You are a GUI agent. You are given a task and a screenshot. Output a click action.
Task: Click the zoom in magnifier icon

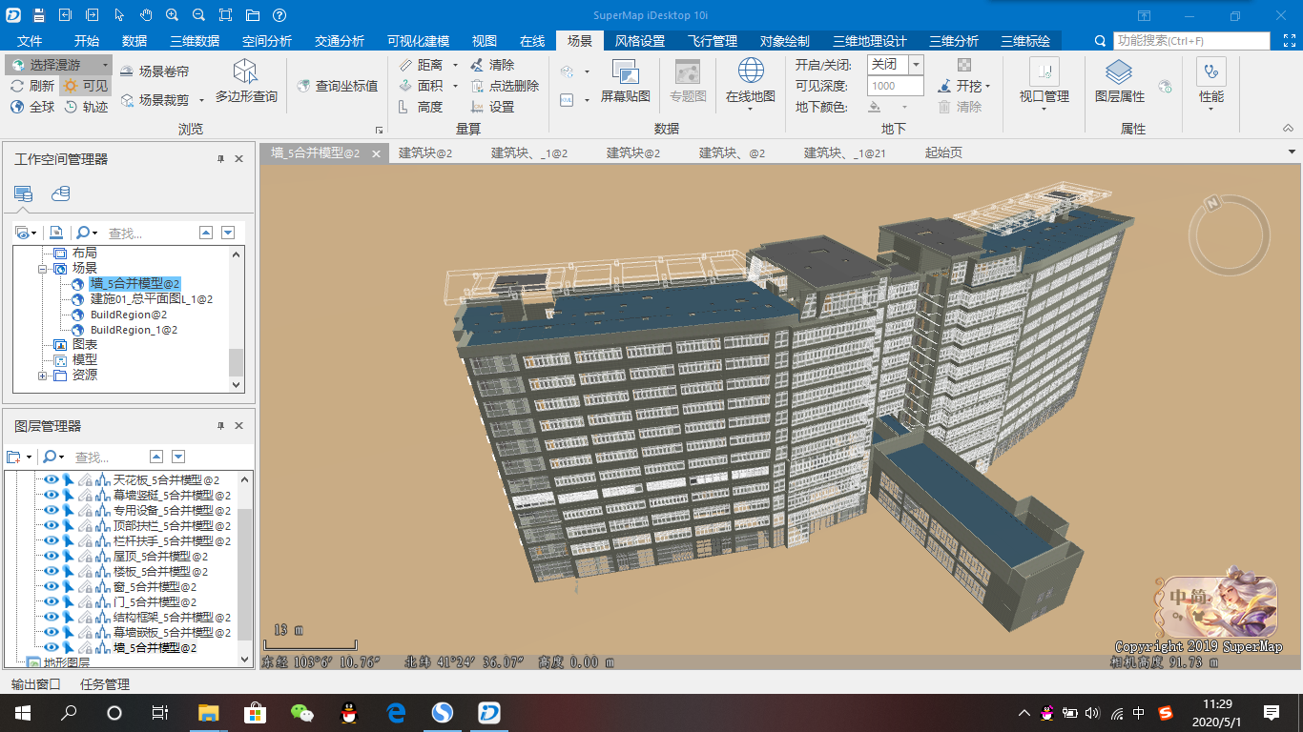pyautogui.click(x=172, y=15)
